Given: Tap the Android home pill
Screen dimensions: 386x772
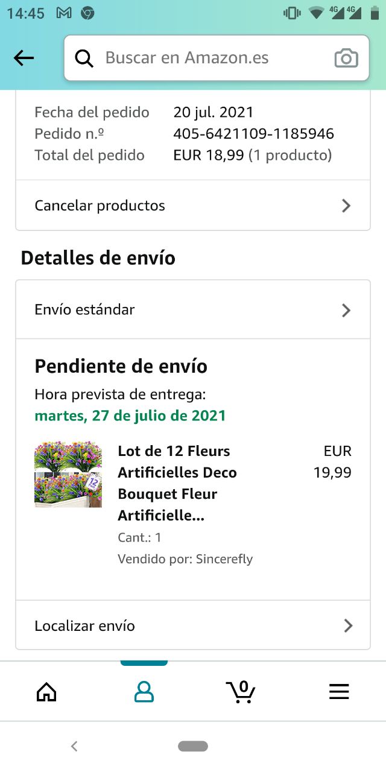Looking at the screenshot, I should (x=193, y=746).
